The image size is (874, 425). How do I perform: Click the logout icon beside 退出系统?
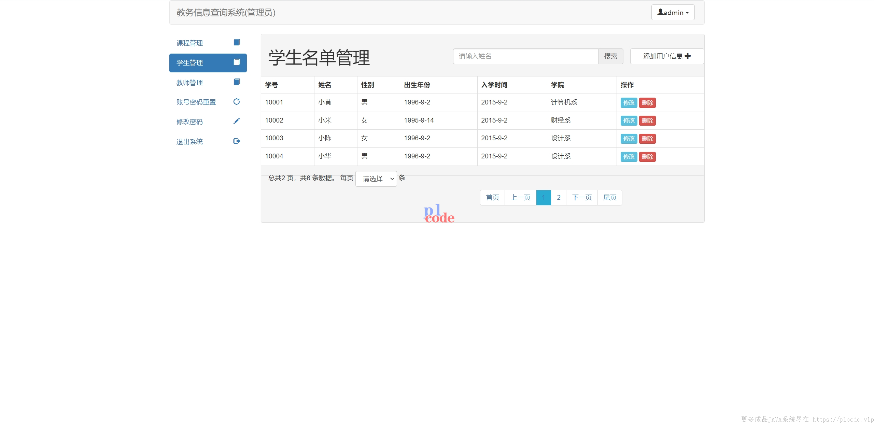pyautogui.click(x=237, y=141)
